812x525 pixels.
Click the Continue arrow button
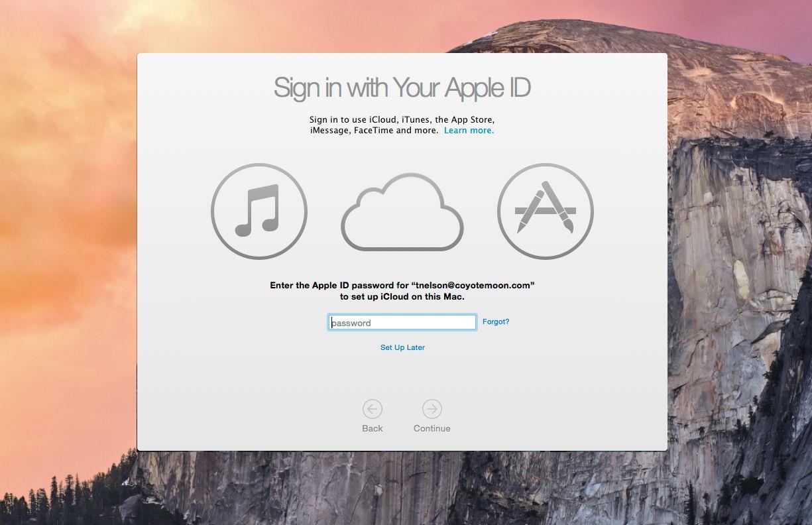432,409
